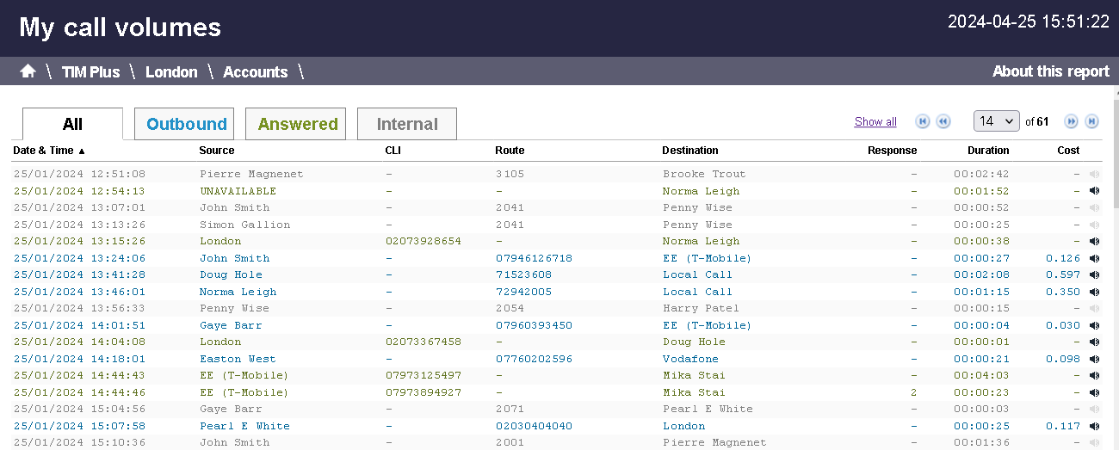Image resolution: width=1119 pixels, height=450 pixels.
Task: Sort by Route column header
Action: [510, 151]
